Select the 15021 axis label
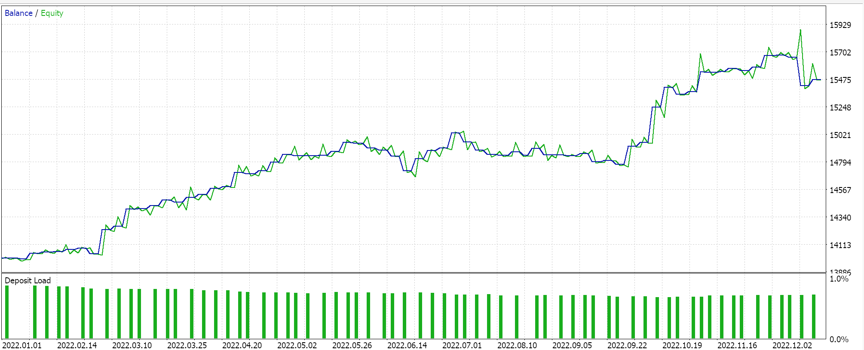The height and width of the screenshot is (350, 864). pos(840,135)
